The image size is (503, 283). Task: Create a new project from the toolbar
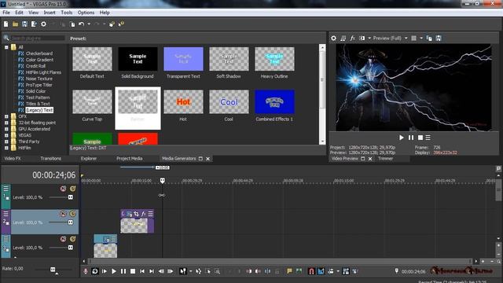click(x=6, y=24)
